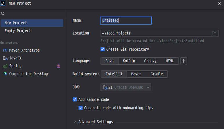Add a language with the plus button
Viewport: 224px width, 129px height.
click(x=183, y=61)
